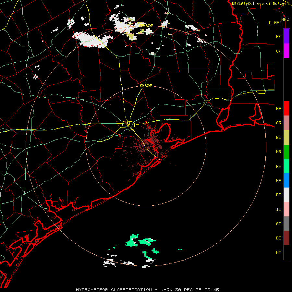The image size is (292, 292).
Task: Click the 50 NMI range ring label
Action: click(146, 86)
